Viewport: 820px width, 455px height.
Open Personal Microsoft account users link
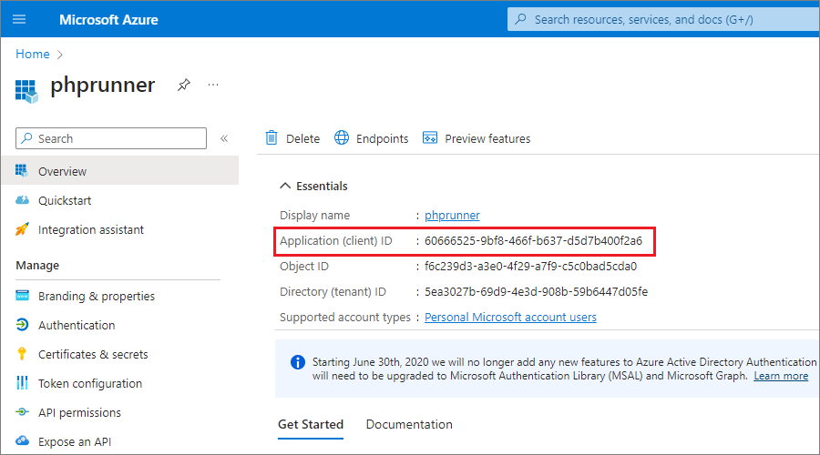(x=510, y=317)
